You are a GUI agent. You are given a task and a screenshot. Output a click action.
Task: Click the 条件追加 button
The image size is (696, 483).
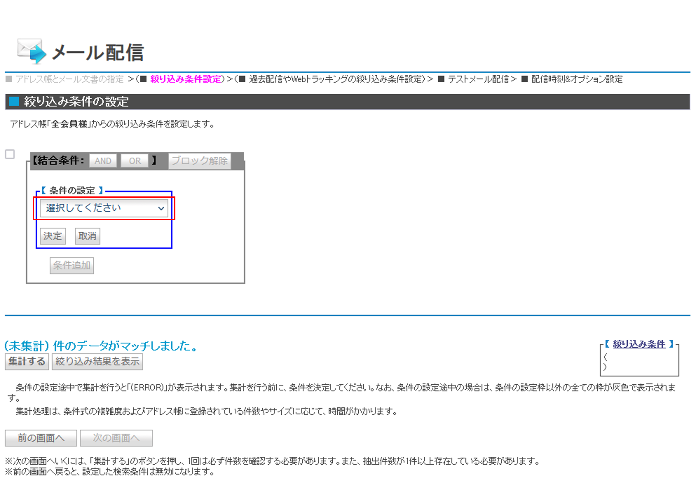[x=71, y=265]
